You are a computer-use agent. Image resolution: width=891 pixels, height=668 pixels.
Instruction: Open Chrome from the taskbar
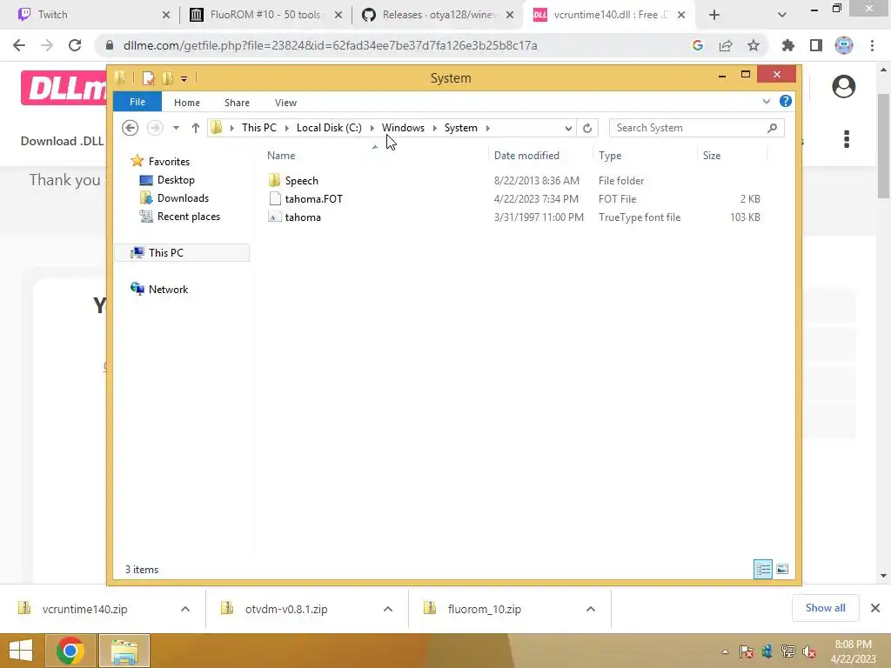tap(70, 651)
